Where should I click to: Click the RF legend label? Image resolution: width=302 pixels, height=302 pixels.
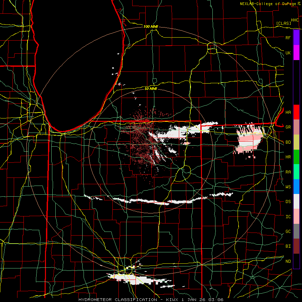pos(288,38)
